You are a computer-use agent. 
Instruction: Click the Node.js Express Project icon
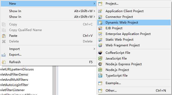pos(100,64)
